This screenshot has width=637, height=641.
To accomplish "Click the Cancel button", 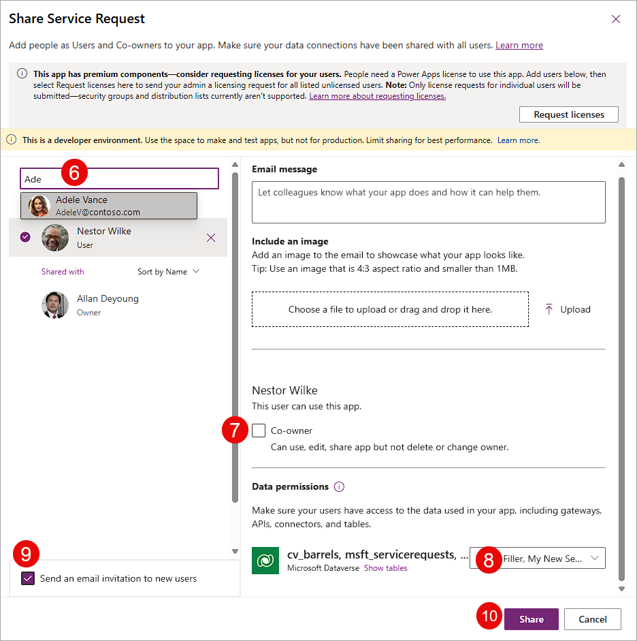I will click(x=593, y=619).
